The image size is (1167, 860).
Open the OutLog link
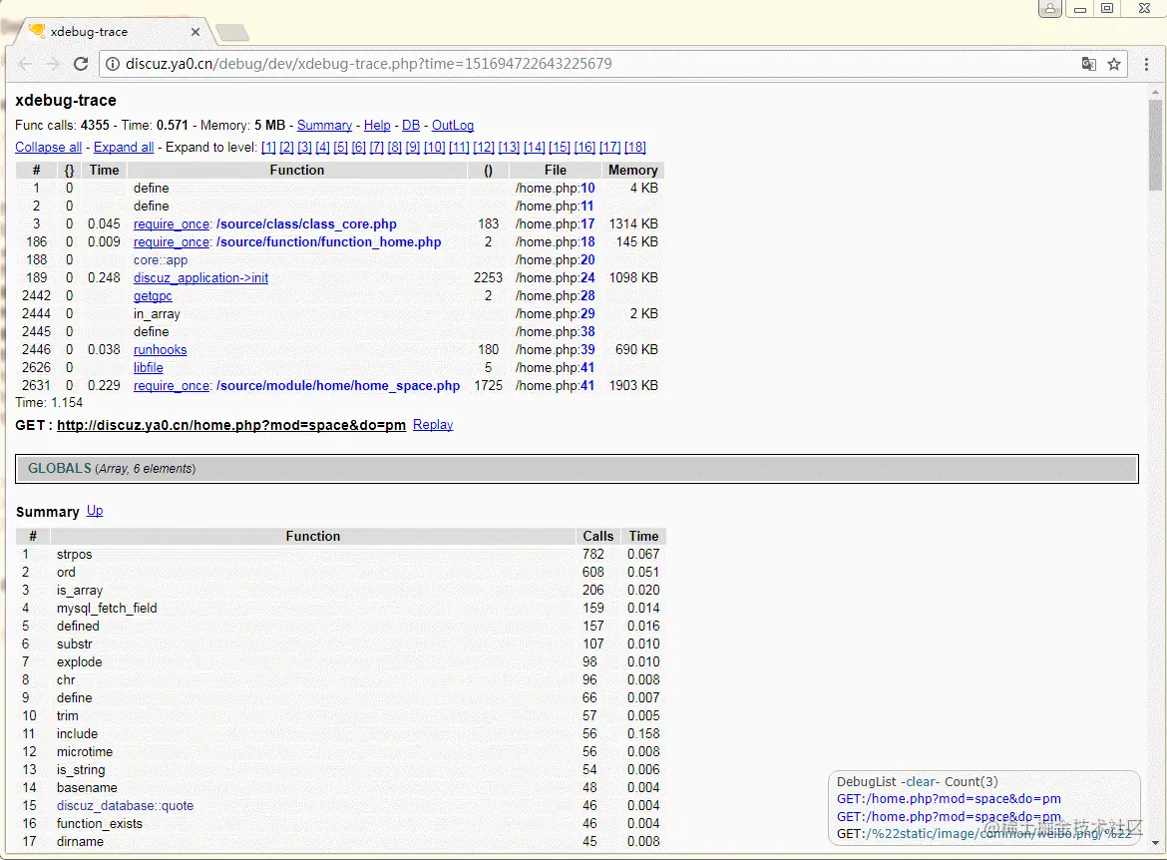point(453,125)
